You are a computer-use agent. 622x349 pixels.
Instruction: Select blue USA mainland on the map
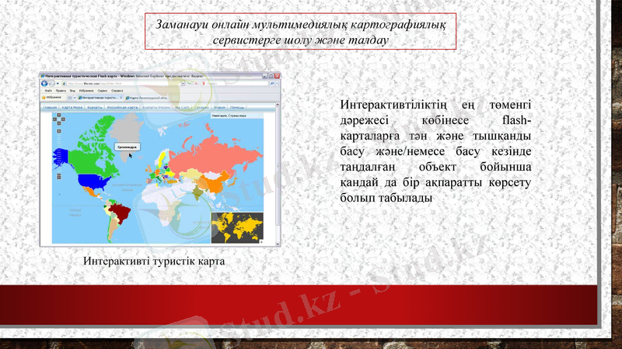pos(93,181)
